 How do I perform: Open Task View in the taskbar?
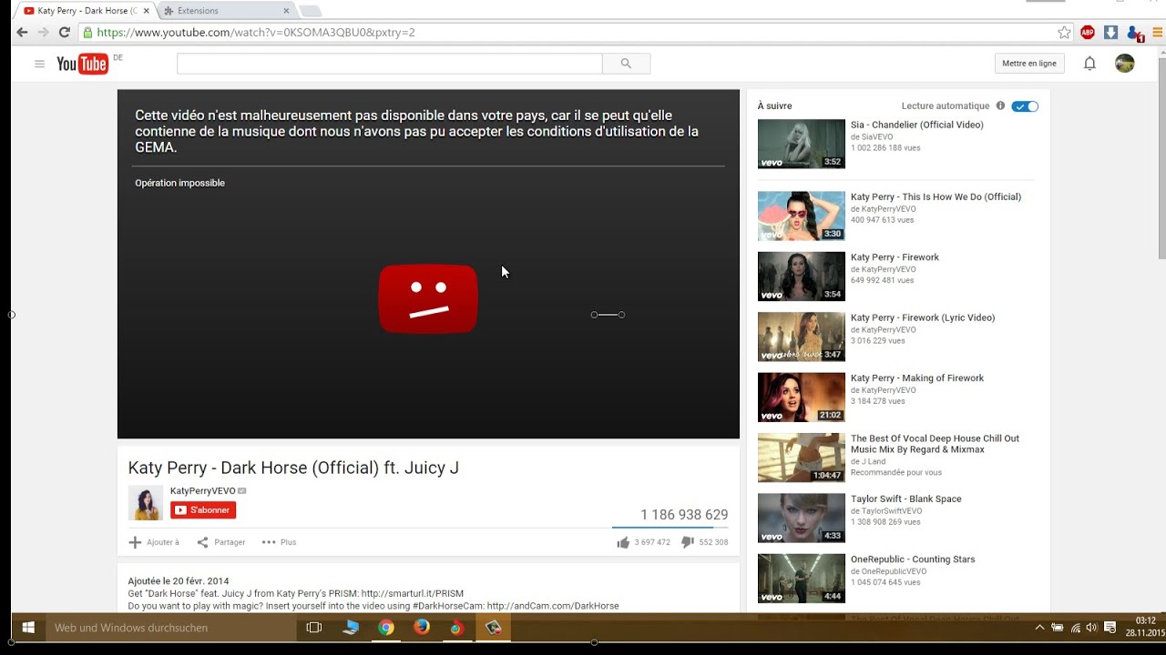coord(314,628)
